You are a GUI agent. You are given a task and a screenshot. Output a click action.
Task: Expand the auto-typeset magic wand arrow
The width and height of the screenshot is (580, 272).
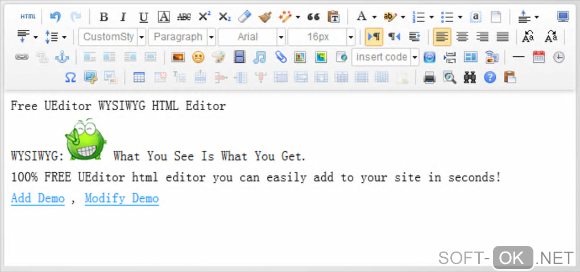[298, 16]
